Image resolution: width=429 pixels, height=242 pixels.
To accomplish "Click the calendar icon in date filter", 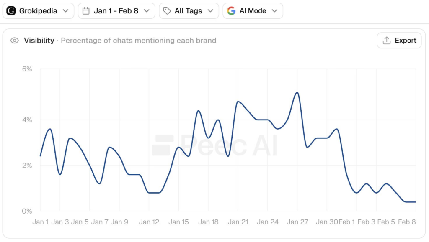I will (86, 11).
